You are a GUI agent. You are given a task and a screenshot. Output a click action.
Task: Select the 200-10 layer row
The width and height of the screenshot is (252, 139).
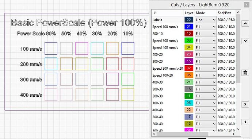tap(194, 34)
